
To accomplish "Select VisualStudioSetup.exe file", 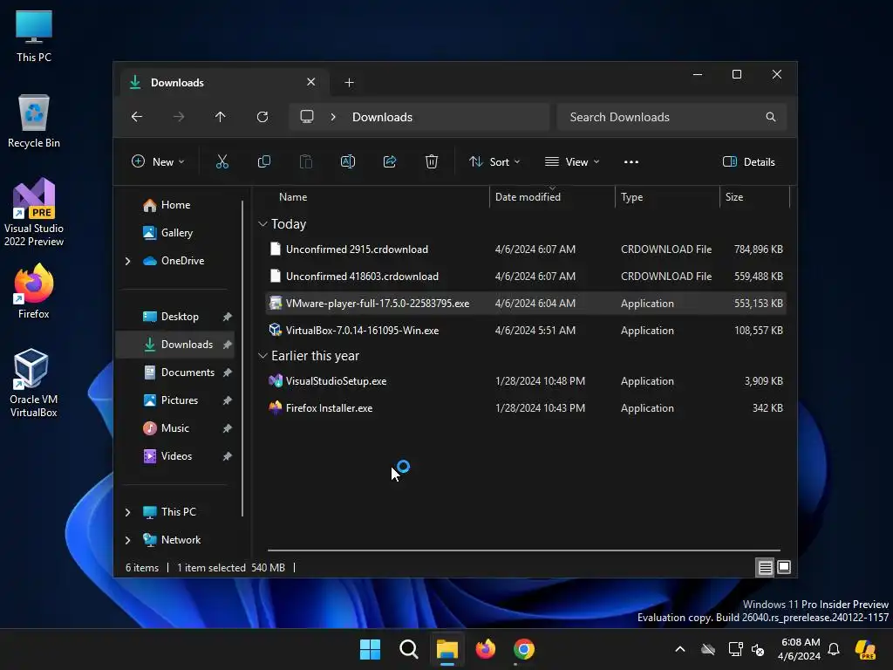I will coord(526,381).
